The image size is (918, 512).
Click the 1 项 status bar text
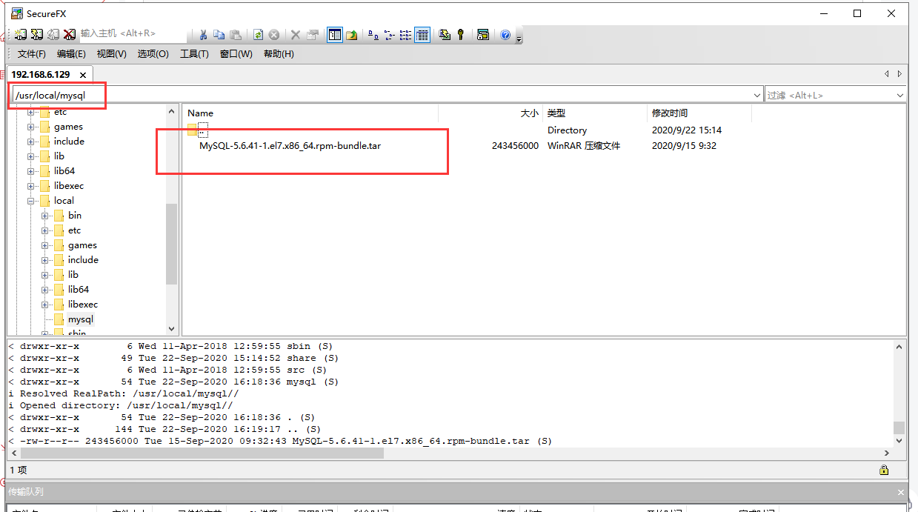(x=18, y=471)
